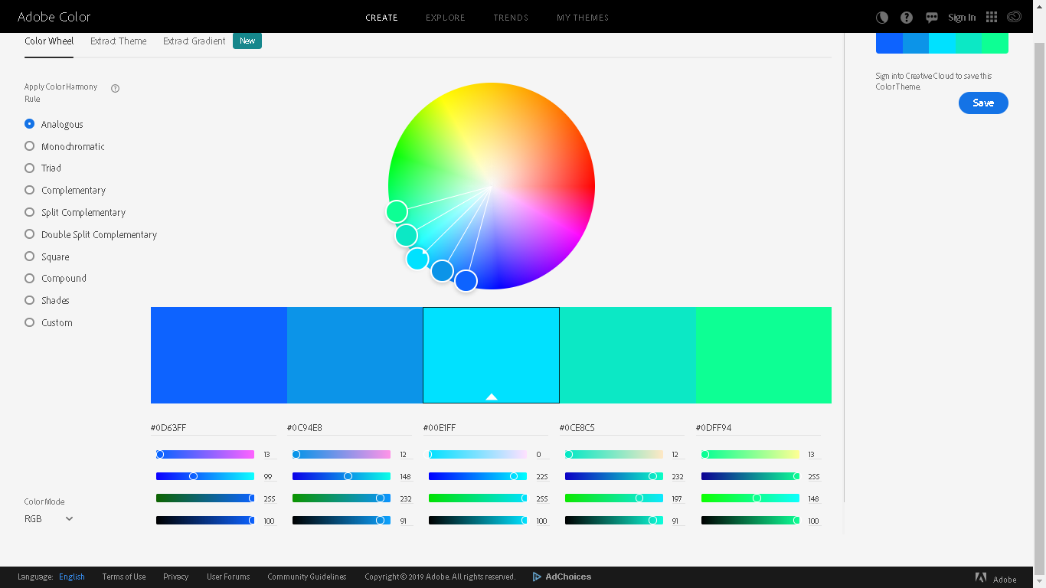Click the red slider of #0D63FF
This screenshot has height=588, width=1046.
coord(205,455)
